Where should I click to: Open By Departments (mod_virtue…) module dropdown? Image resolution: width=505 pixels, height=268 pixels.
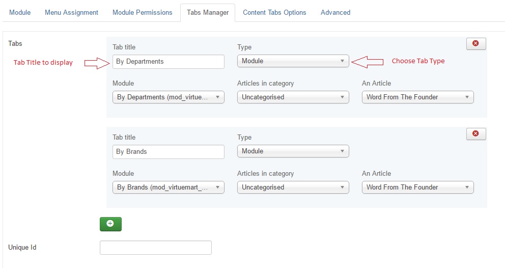point(169,97)
